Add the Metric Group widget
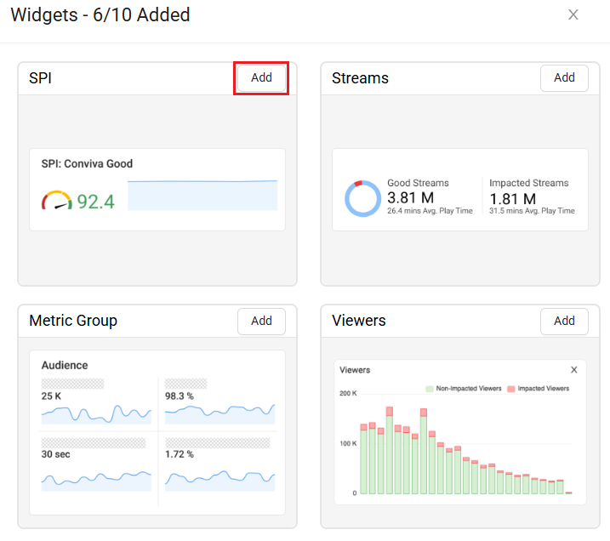 click(x=261, y=321)
